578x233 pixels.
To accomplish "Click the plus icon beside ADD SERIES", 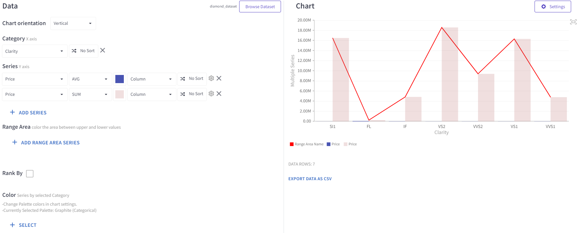I will (12, 112).
